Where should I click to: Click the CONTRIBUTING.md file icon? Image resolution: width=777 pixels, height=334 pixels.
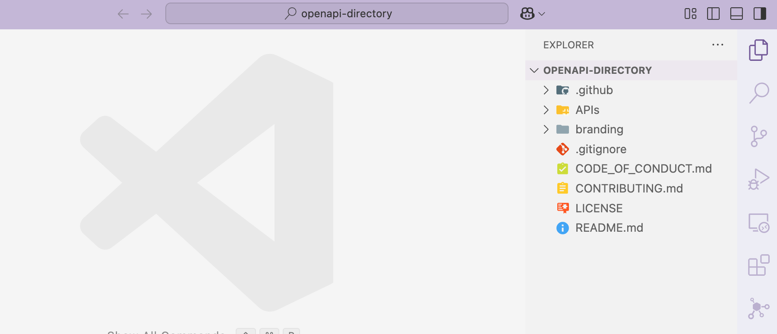(562, 188)
